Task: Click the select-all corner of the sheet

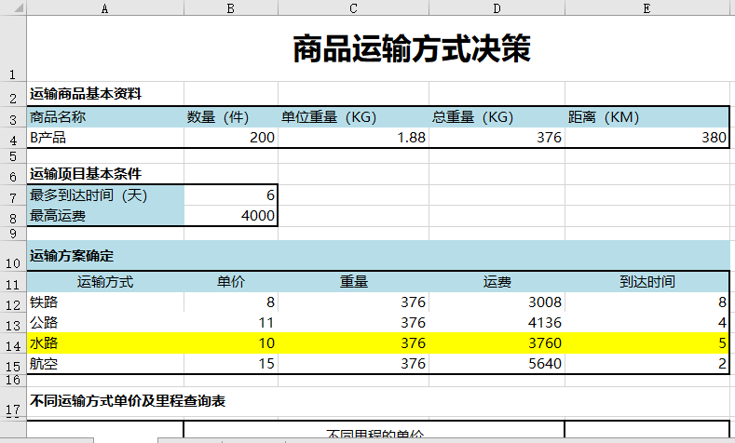Action: [x=13, y=7]
